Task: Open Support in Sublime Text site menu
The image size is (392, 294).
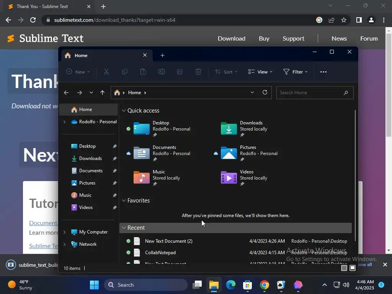Action: coord(294,39)
